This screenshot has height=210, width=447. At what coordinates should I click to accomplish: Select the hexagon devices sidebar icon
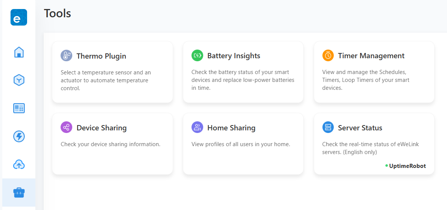19,80
